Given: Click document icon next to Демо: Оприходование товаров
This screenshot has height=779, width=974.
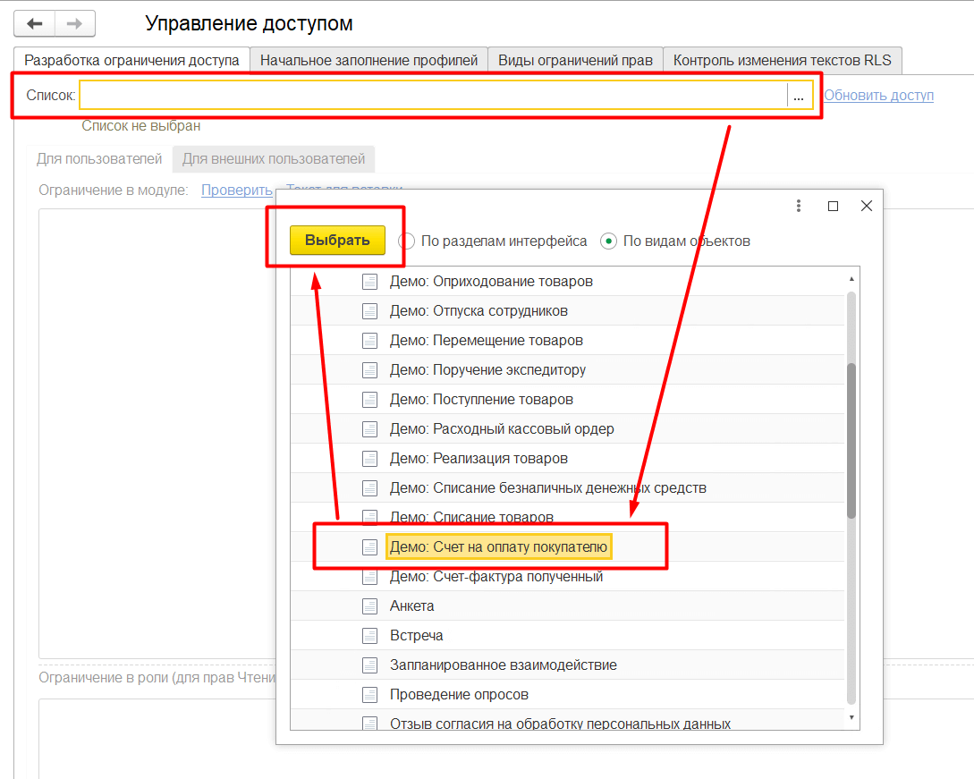Looking at the screenshot, I should click(x=369, y=282).
